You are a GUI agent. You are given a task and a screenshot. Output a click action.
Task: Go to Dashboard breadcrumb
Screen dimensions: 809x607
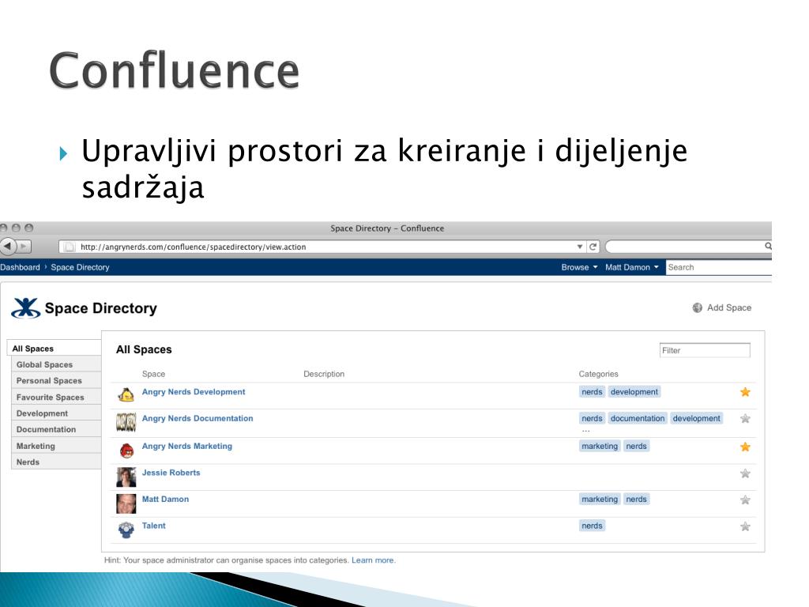pos(20,267)
